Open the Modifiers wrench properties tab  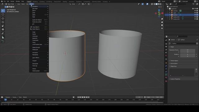tap(166, 66)
